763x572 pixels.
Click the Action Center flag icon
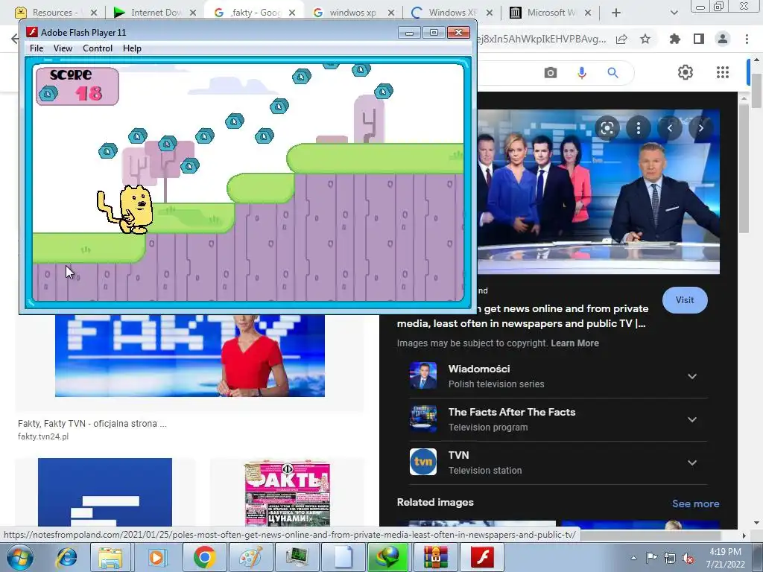(651, 558)
